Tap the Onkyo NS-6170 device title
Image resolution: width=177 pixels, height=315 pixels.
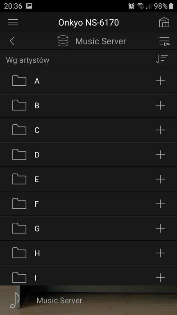[x=88, y=23]
